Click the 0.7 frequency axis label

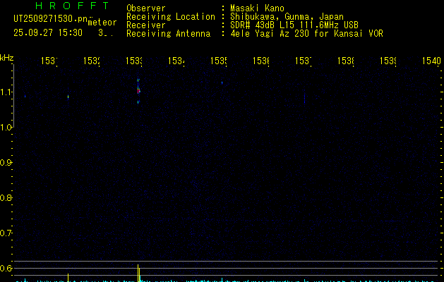[6, 233]
